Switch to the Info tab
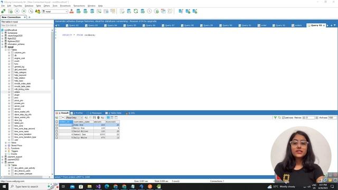This screenshot has height=190, width=338. click(130, 113)
